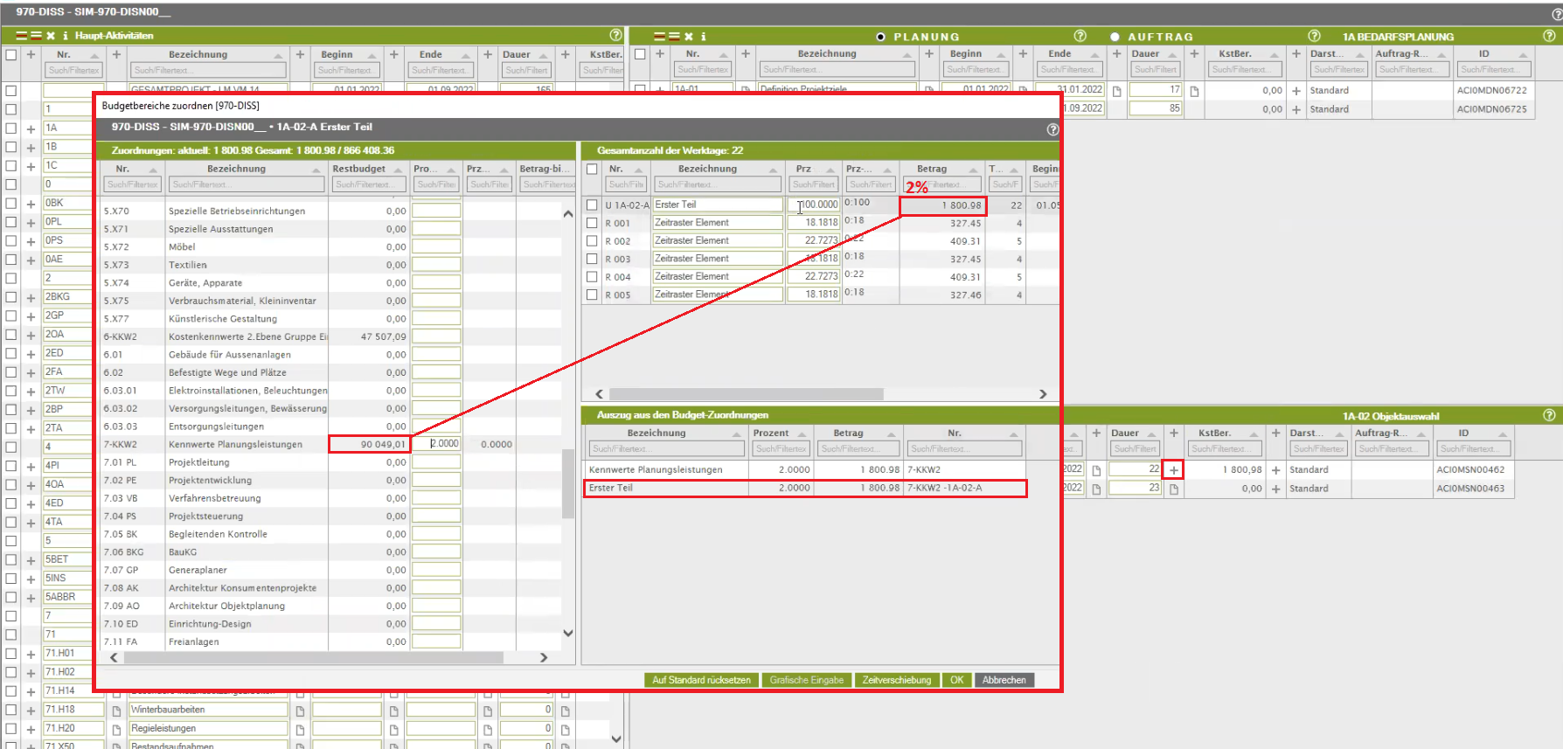The height and width of the screenshot is (749, 1563).
Task: Click Bezeichnung filter field in Auszug panel
Action: pyautogui.click(x=666, y=449)
